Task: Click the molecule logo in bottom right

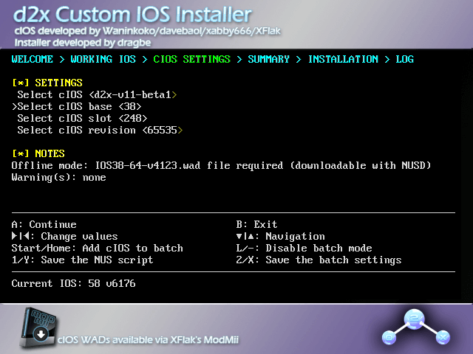Action: click(414, 327)
